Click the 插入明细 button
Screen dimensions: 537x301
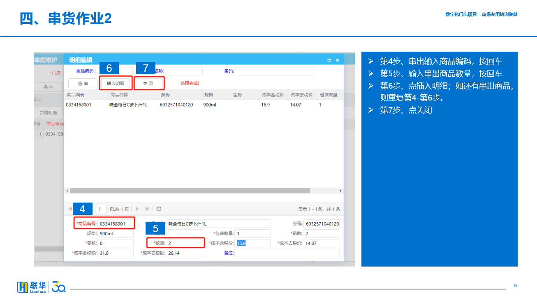point(116,83)
